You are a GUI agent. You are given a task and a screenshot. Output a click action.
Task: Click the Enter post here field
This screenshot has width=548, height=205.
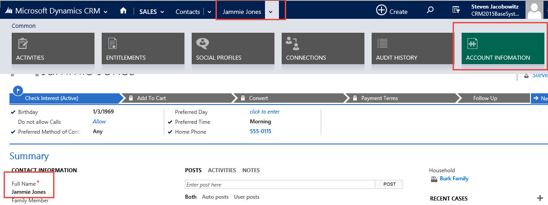(x=280, y=184)
